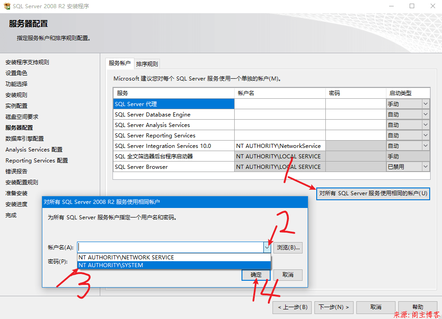Confirm the dialog with 确定

click(256, 275)
